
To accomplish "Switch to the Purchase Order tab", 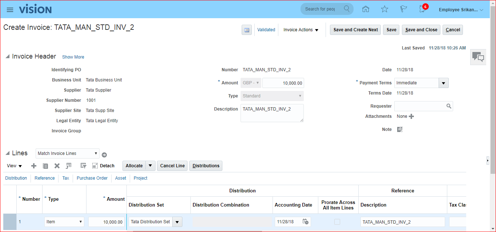I will pyautogui.click(x=92, y=178).
